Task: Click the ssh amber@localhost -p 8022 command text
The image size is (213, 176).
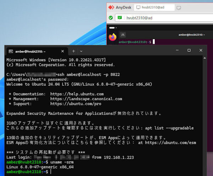Action: click(88, 74)
